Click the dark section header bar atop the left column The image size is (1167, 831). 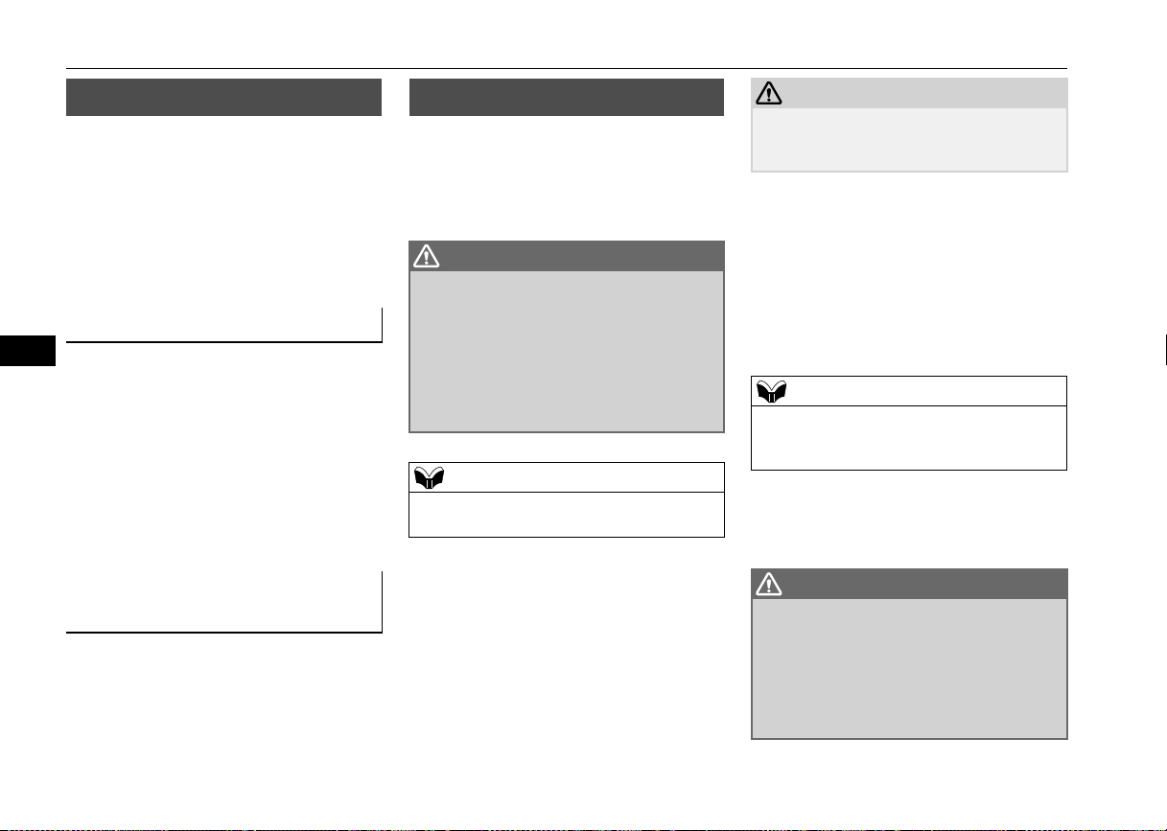(224, 98)
